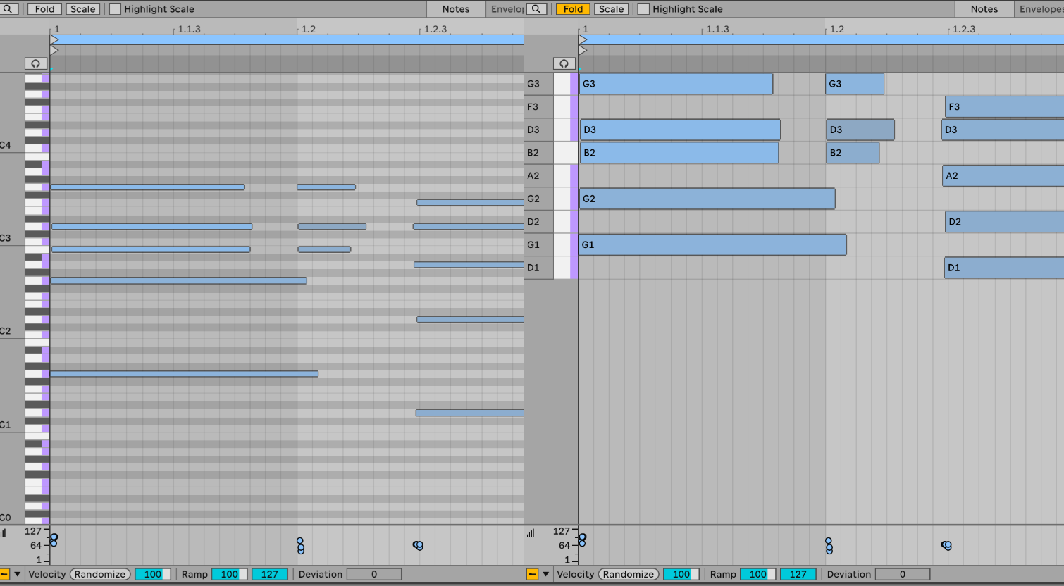The height and width of the screenshot is (586, 1064).
Task: Click the Scale button in the right editor
Action: coord(611,9)
